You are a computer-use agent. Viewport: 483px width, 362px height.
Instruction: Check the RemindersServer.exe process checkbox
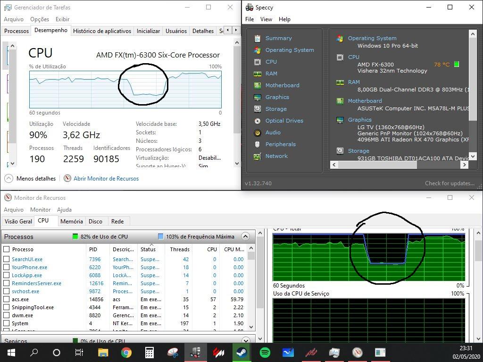click(x=6, y=283)
